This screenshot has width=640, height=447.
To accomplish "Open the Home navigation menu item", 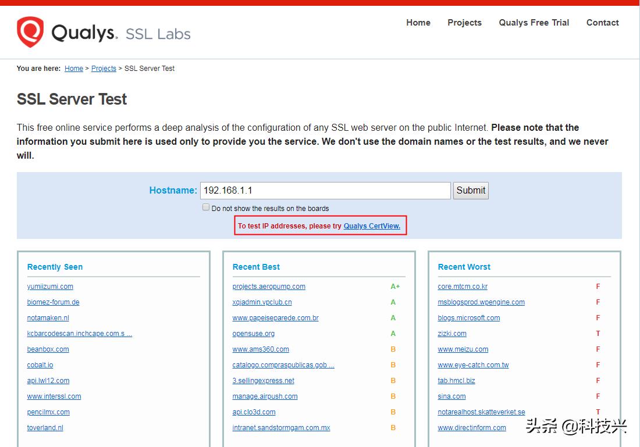I will coord(418,23).
